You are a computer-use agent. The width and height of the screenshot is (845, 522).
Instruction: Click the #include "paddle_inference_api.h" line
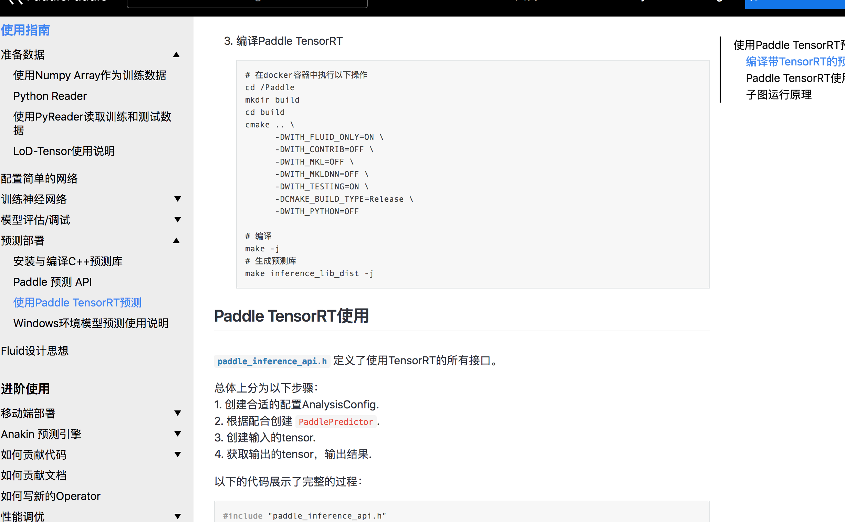click(304, 516)
